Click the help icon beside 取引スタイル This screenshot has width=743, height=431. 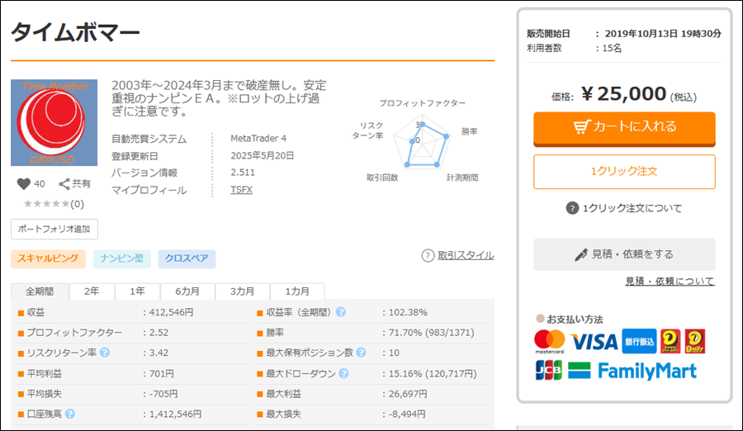(428, 256)
